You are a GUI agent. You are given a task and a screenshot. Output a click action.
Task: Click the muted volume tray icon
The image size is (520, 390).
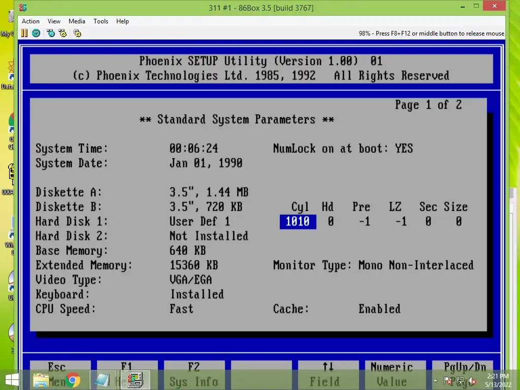point(472,381)
